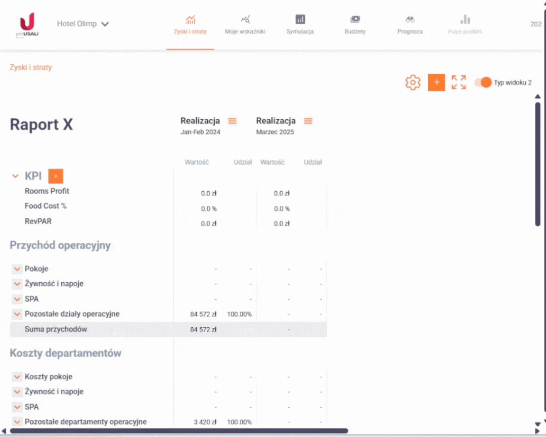The width and height of the screenshot is (546, 437).
Task: Expand Pozostałe działy operacyjne row
Action: tap(17, 314)
